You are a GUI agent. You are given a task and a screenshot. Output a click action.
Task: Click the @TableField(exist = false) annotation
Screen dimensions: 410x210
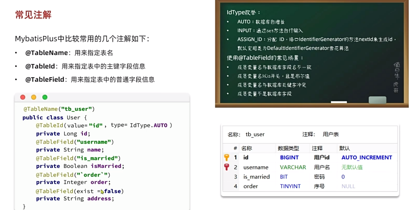click(x=80, y=191)
